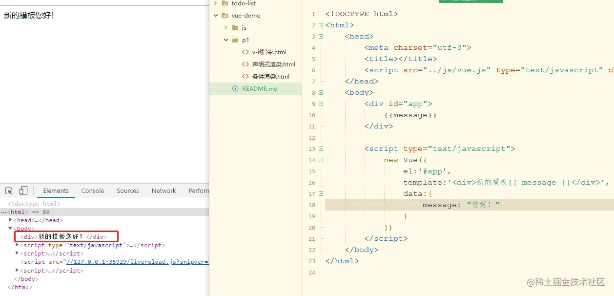Fold the head tag on line 3

(x=321, y=36)
